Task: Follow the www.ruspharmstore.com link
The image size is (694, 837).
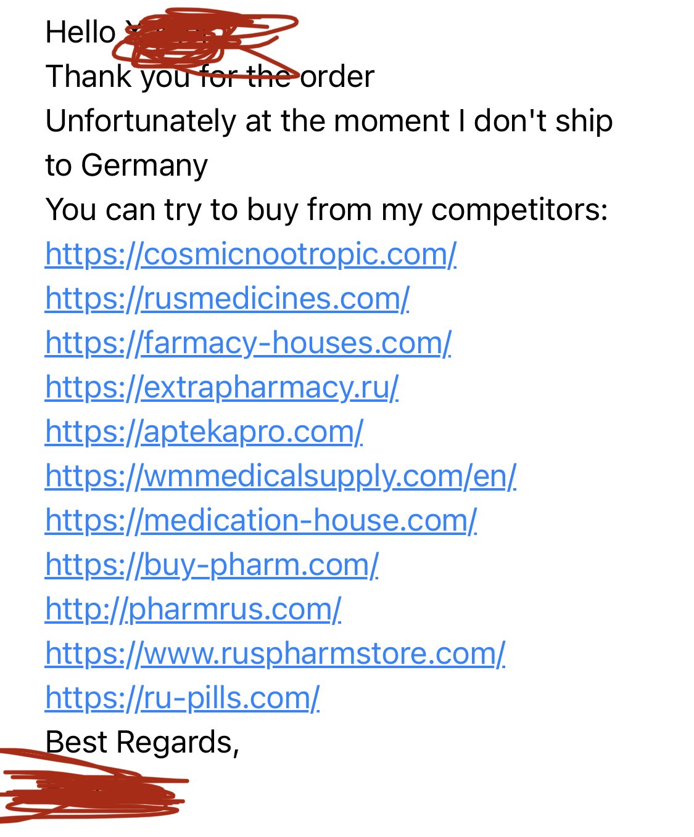Action: (275, 653)
